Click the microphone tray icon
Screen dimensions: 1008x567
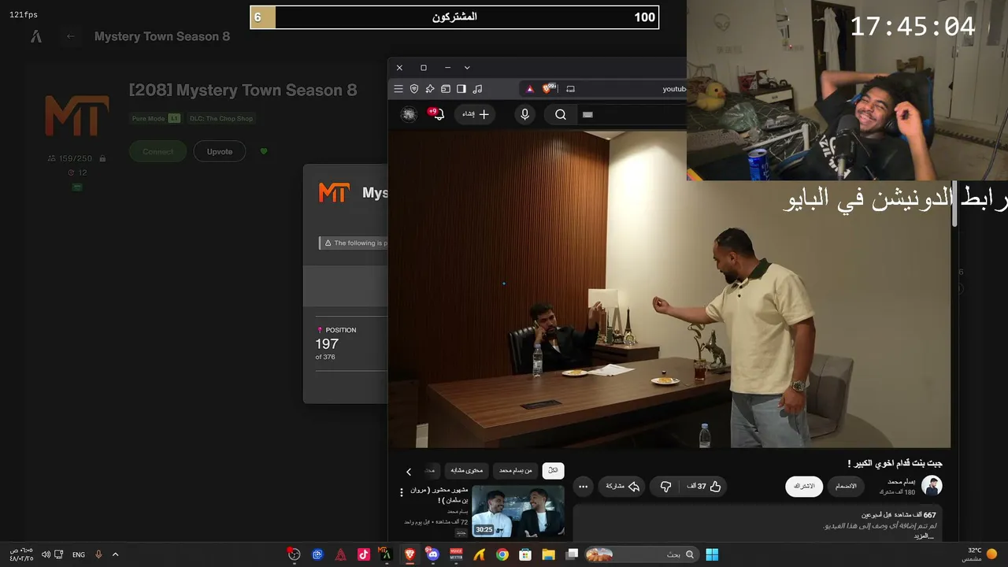tap(98, 554)
